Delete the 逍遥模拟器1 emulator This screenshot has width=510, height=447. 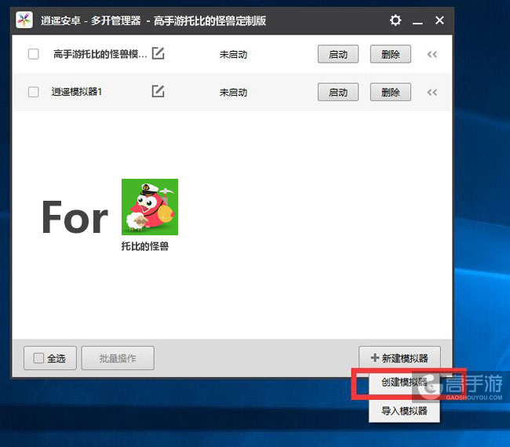pyautogui.click(x=390, y=92)
